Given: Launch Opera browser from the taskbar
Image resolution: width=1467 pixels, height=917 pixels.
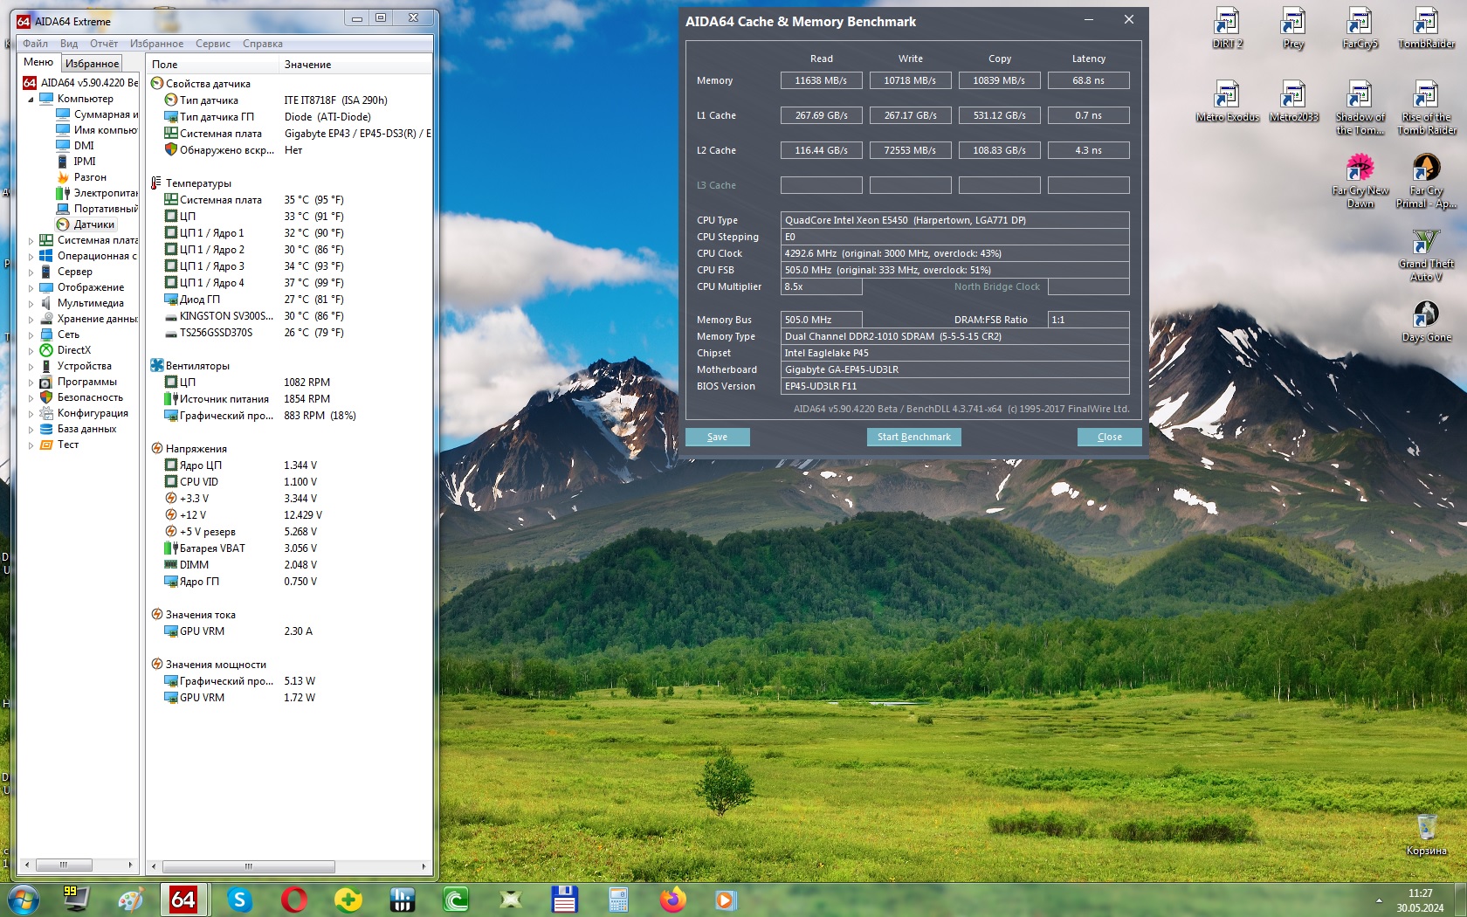Looking at the screenshot, I should 293,900.
